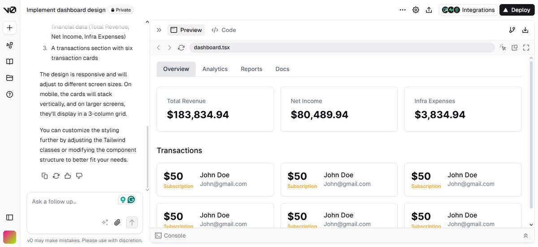
Task: Open the library book icon in sidebar
Action: (9, 61)
